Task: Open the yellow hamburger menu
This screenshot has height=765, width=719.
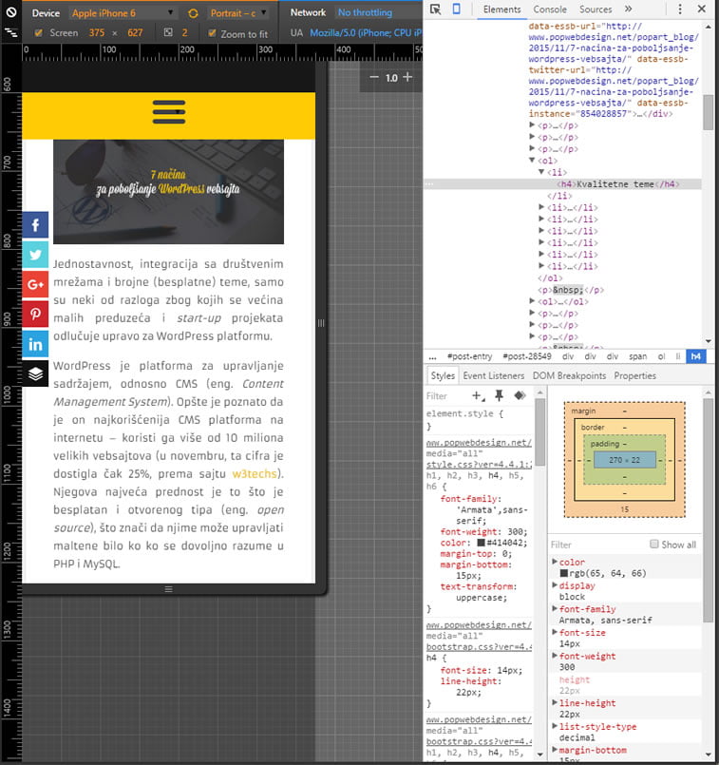Action: point(169,112)
